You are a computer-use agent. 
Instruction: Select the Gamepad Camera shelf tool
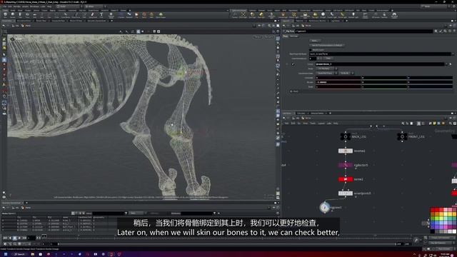[394, 15]
